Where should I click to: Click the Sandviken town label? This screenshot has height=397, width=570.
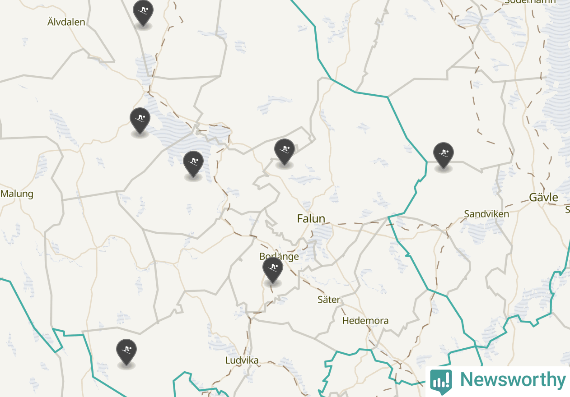pyautogui.click(x=486, y=214)
